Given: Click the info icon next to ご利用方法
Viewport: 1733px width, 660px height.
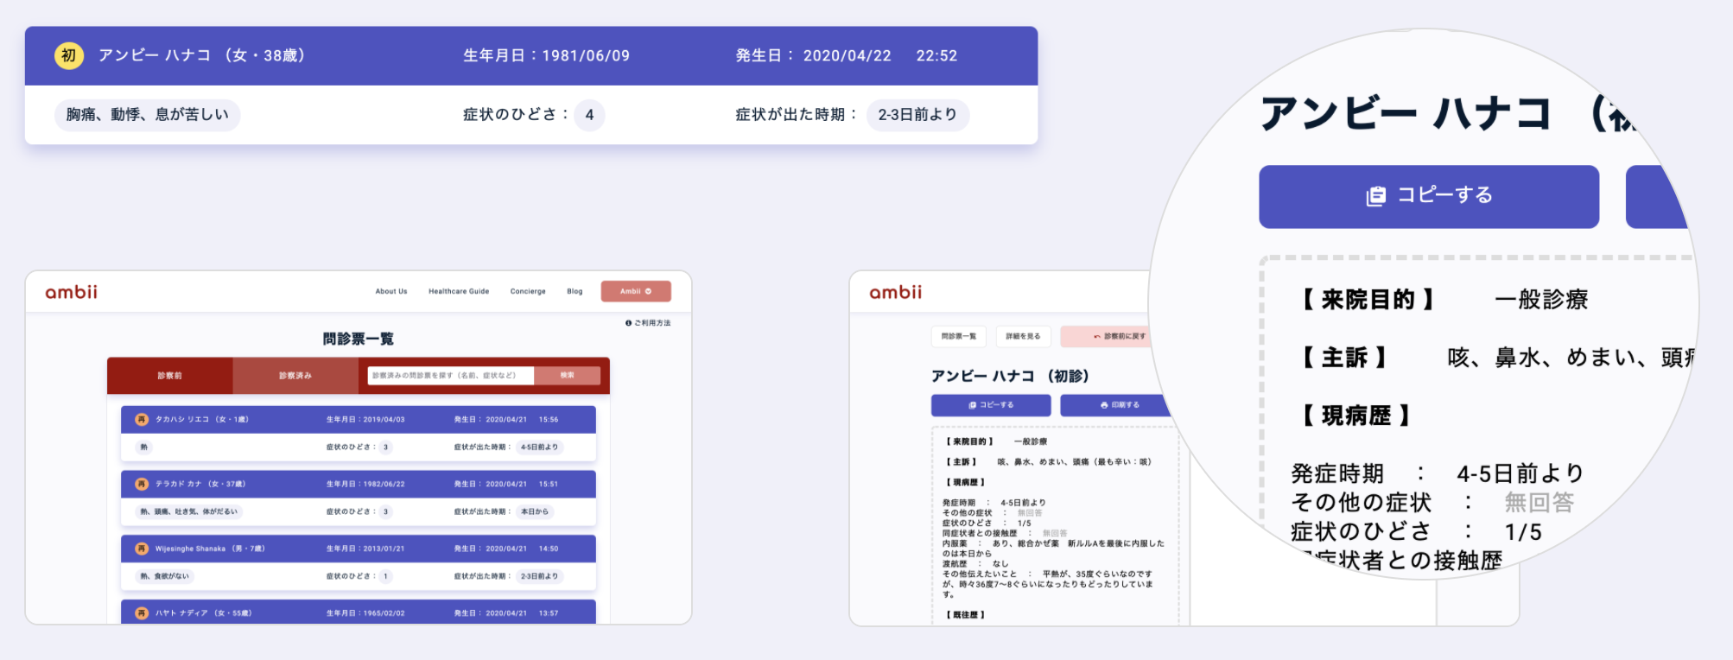Looking at the screenshot, I should click(x=628, y=323).
